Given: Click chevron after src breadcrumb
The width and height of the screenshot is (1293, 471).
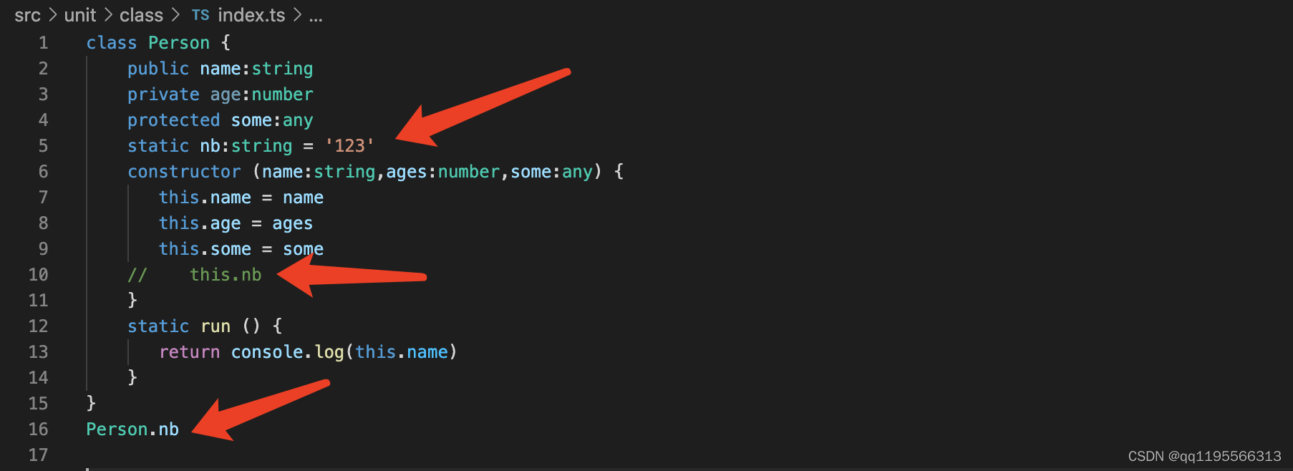Looking at the screenshot, I should pos(53,15).
